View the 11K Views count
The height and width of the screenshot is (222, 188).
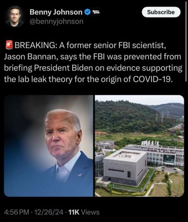tap(84, 212)
